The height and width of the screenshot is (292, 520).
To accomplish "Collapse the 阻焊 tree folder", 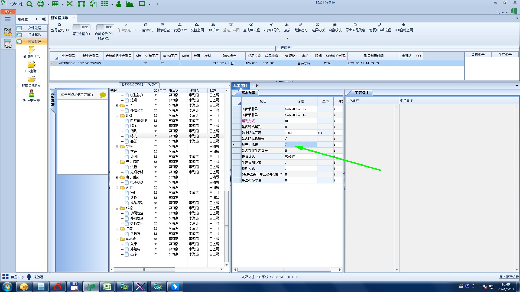I will pos(117,116).
